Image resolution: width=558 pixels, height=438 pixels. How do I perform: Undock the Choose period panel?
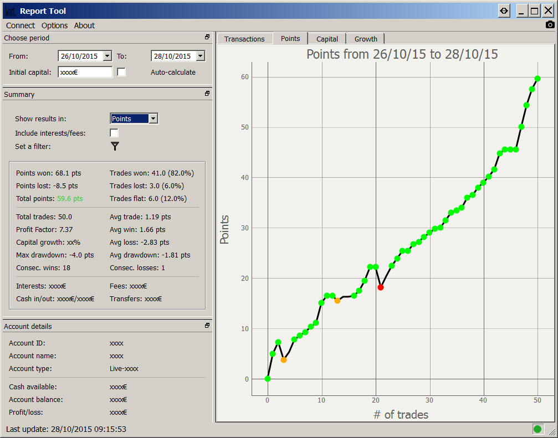click(x=207, y=38)
